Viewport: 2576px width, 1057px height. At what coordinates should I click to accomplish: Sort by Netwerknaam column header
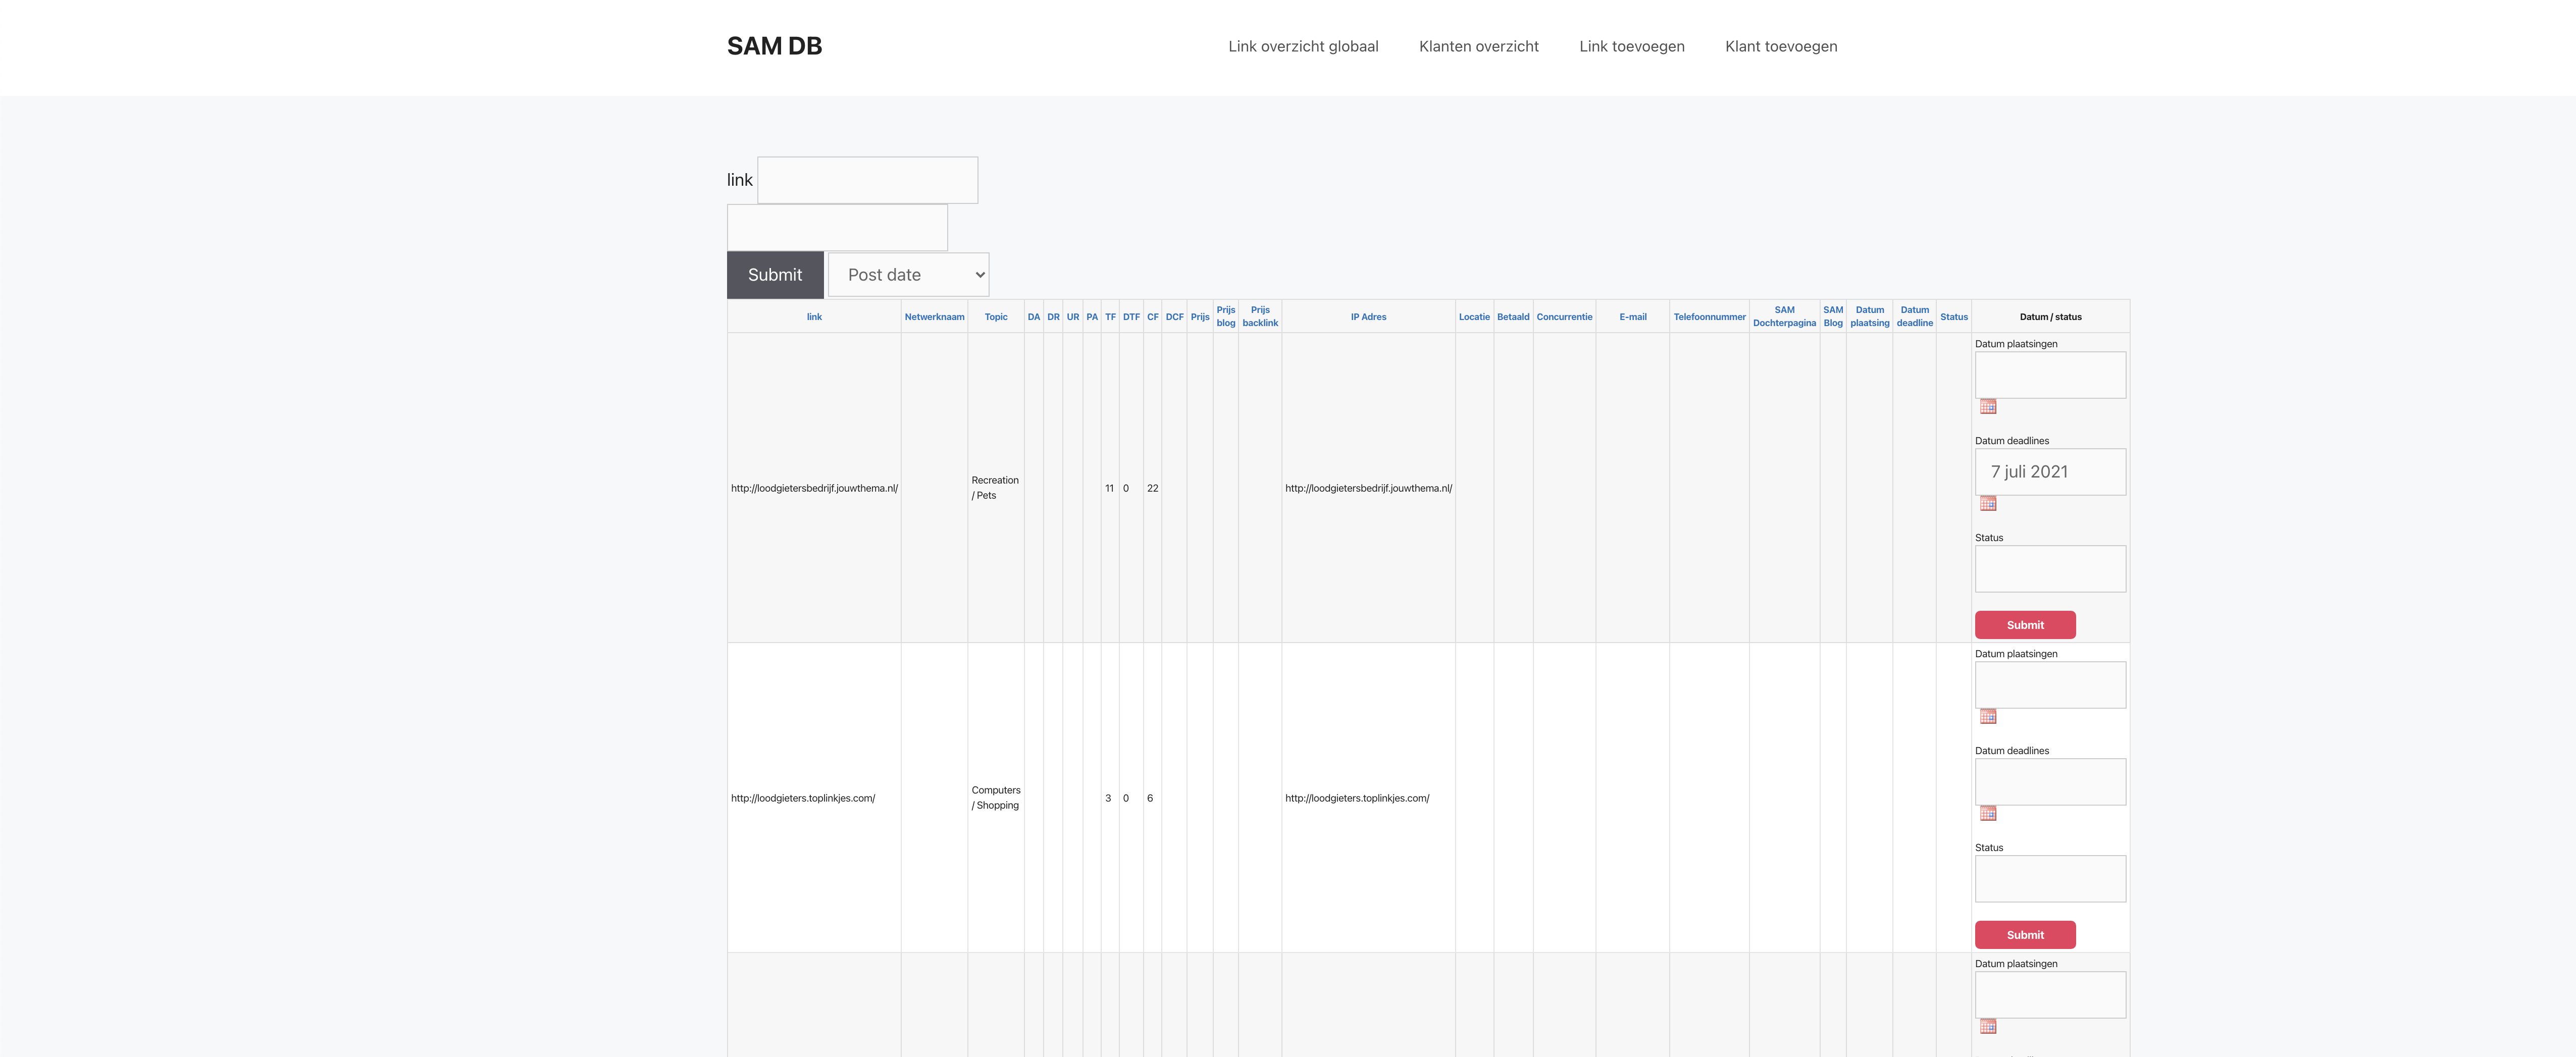[934, 317]
